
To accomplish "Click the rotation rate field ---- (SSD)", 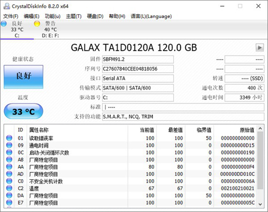I will (244, 78).
